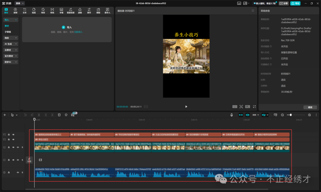The image size is (321, 192).
Task: Lock the audio waveform track
Action: coord(9,172)
